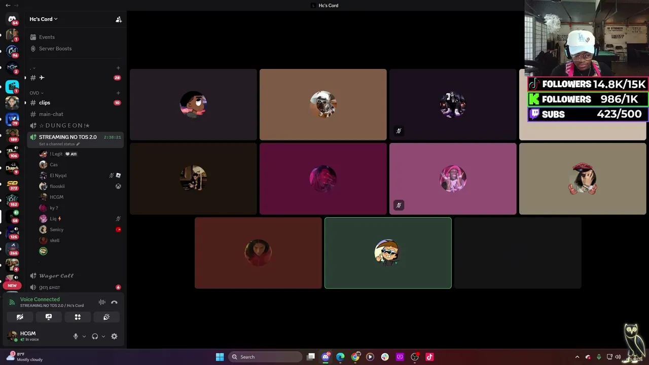The width and height of the screenshot is (649, 365).
Task: Create channel in OVO category plus
Action: coord(118,93)
